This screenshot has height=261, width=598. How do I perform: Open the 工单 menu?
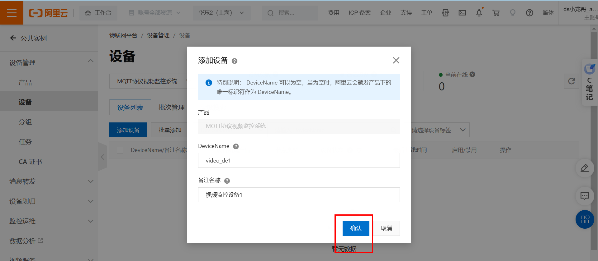(427, 13)
